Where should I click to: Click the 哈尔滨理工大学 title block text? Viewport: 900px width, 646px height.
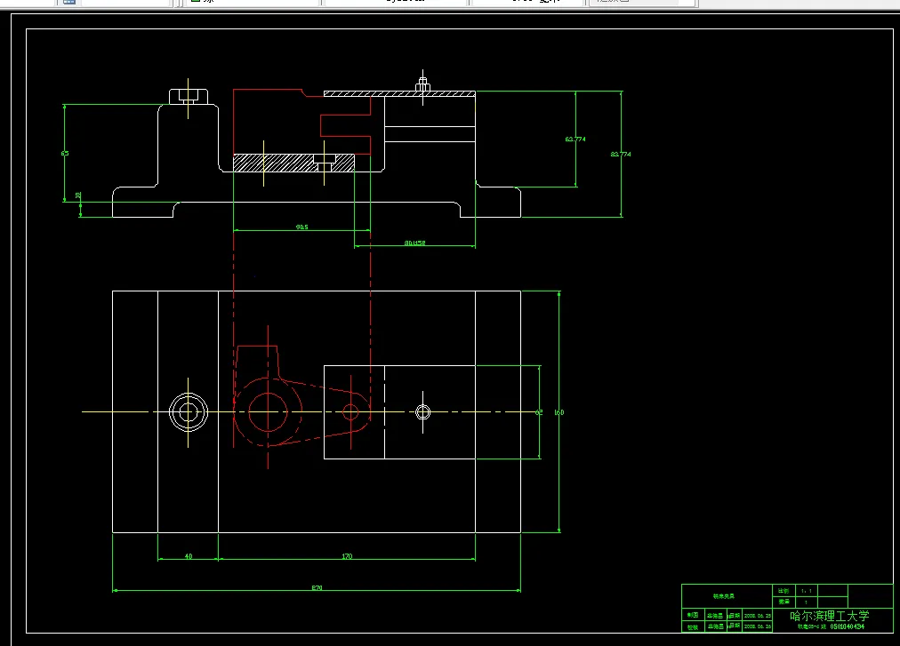(830, 616)
